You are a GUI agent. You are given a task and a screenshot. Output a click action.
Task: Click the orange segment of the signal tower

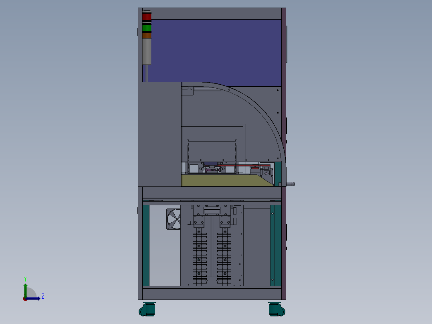(147, 36)
